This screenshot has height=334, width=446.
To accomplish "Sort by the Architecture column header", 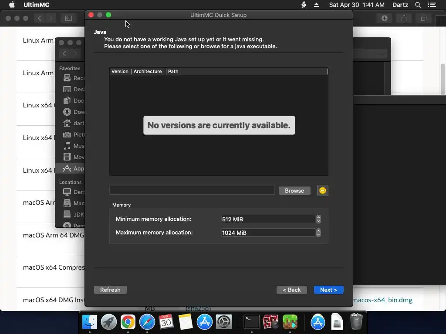I will point(148,71).
